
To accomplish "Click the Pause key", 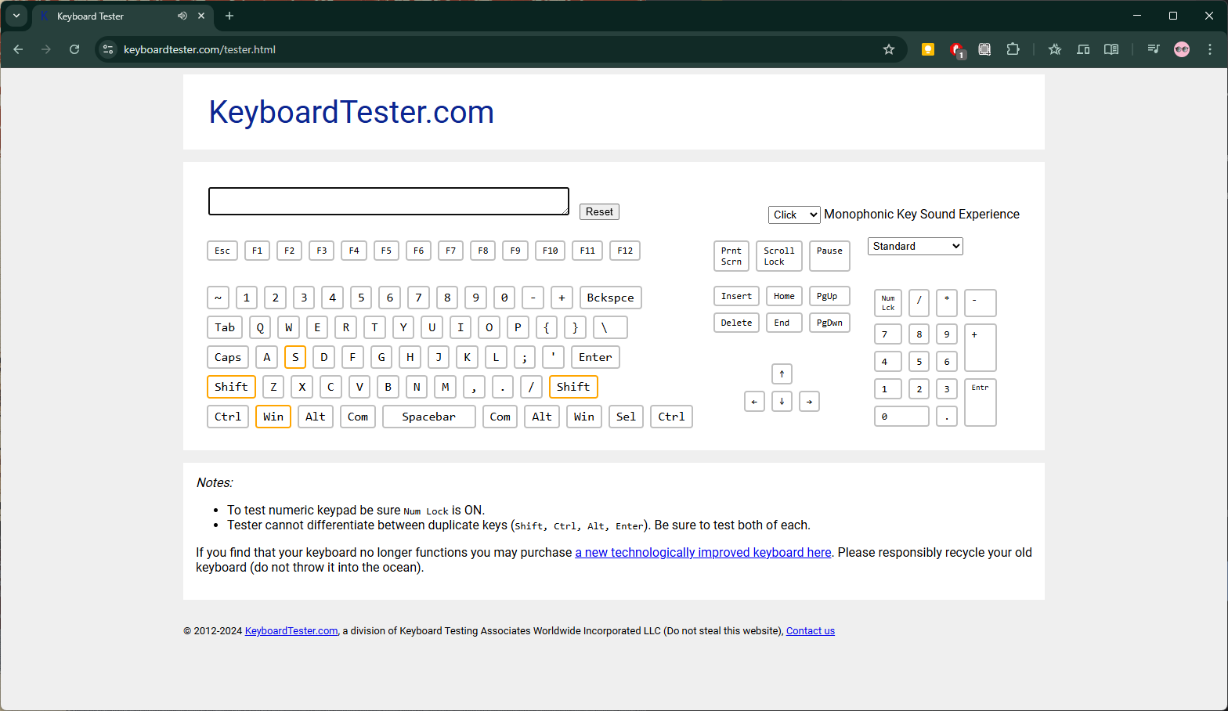I will [829, 256].
